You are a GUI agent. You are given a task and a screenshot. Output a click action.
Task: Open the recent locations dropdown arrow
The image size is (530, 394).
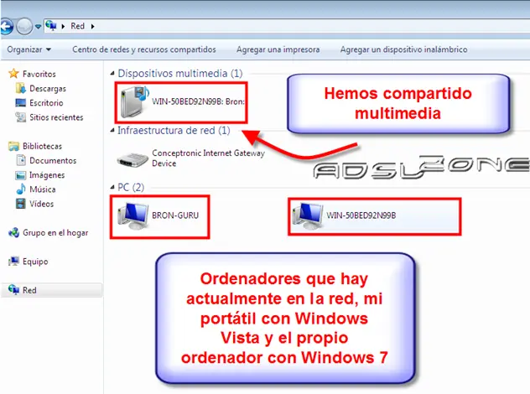[38, 26]
